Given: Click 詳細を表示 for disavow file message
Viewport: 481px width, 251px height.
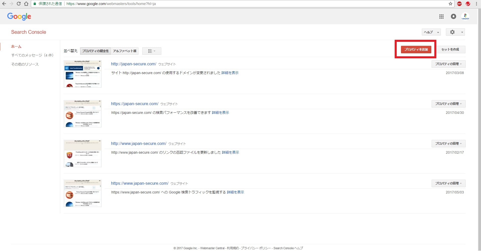Looking at the screenshot, I should click(x=230, y=152).
